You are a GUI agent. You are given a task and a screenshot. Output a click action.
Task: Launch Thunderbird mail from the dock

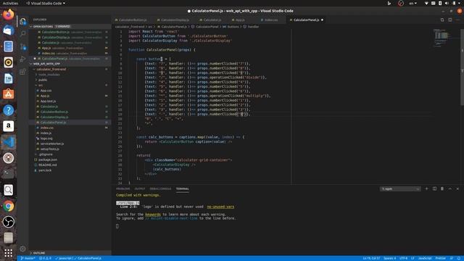coord(8,30)
